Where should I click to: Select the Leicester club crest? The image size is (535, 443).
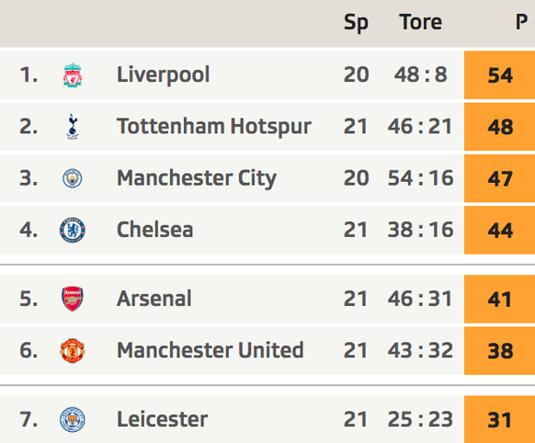[x=73, y=419]
